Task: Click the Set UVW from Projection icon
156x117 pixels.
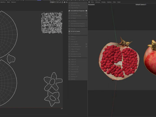Action: coord(69,11)
